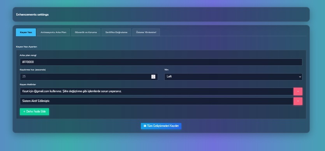Select the Ödeme Yöntemleri tab

pyautogui.click(x=146, y=32)
